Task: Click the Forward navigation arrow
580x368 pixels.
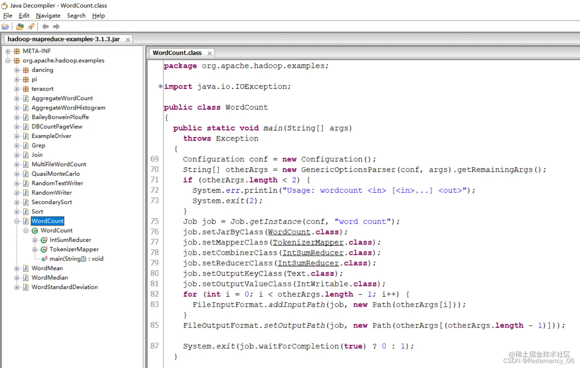Action: [56, 26]
